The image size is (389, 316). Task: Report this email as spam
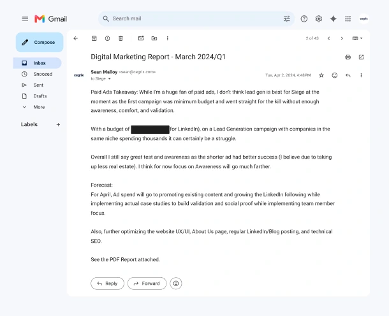[x=107, y=38]
